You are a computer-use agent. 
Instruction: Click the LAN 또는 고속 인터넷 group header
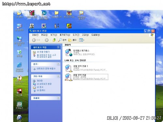[x=75, y=60]
